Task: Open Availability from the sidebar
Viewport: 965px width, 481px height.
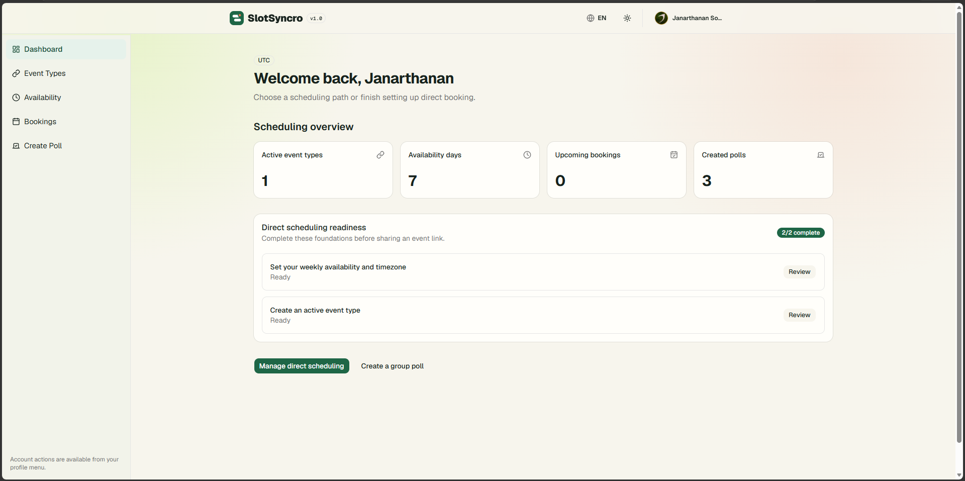Action: click(x=66, y=98)
